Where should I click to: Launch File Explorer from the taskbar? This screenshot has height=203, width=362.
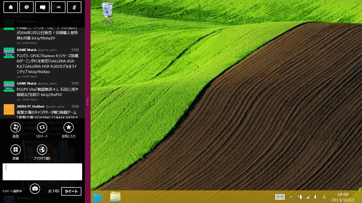(x=115, y=197)
